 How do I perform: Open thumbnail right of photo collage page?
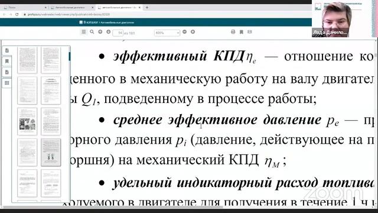(51, 121)
